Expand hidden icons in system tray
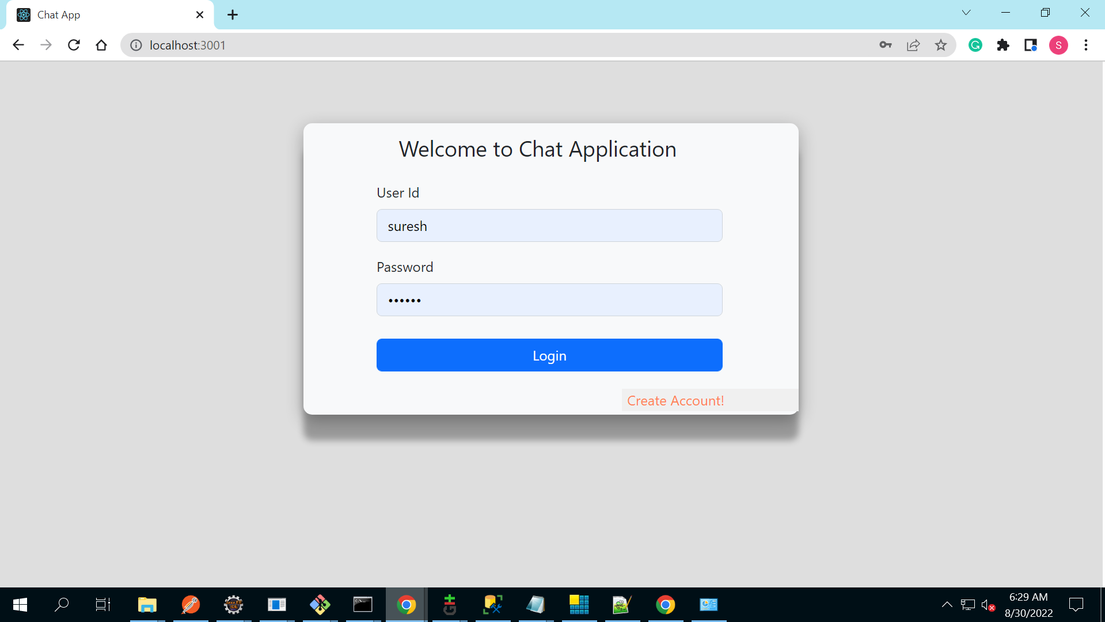The height and width of the screenshot is (622, 1105). 947,605
